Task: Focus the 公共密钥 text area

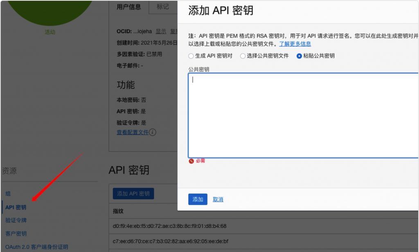Action: coord(303,115)
